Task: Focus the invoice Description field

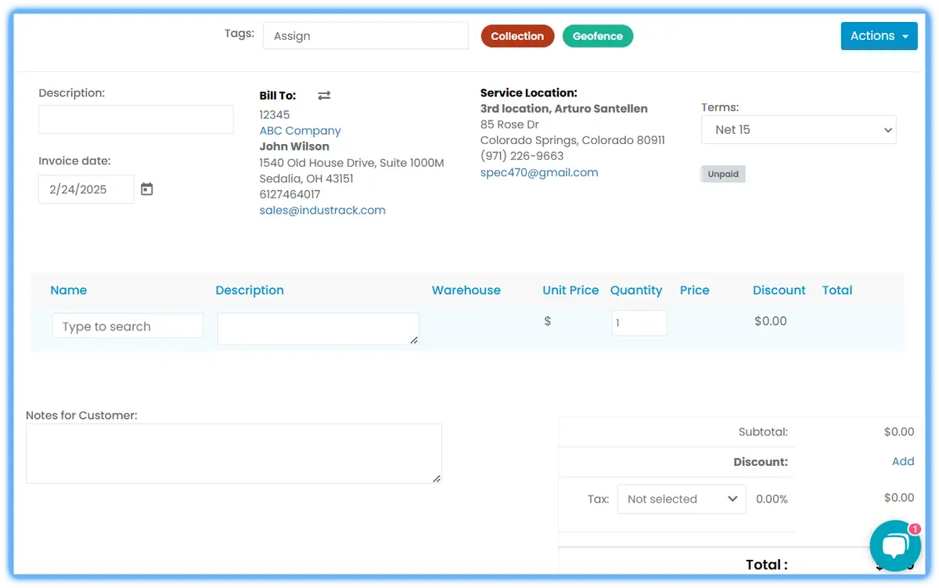Action: pyautogui.click(x=136, y=120)
